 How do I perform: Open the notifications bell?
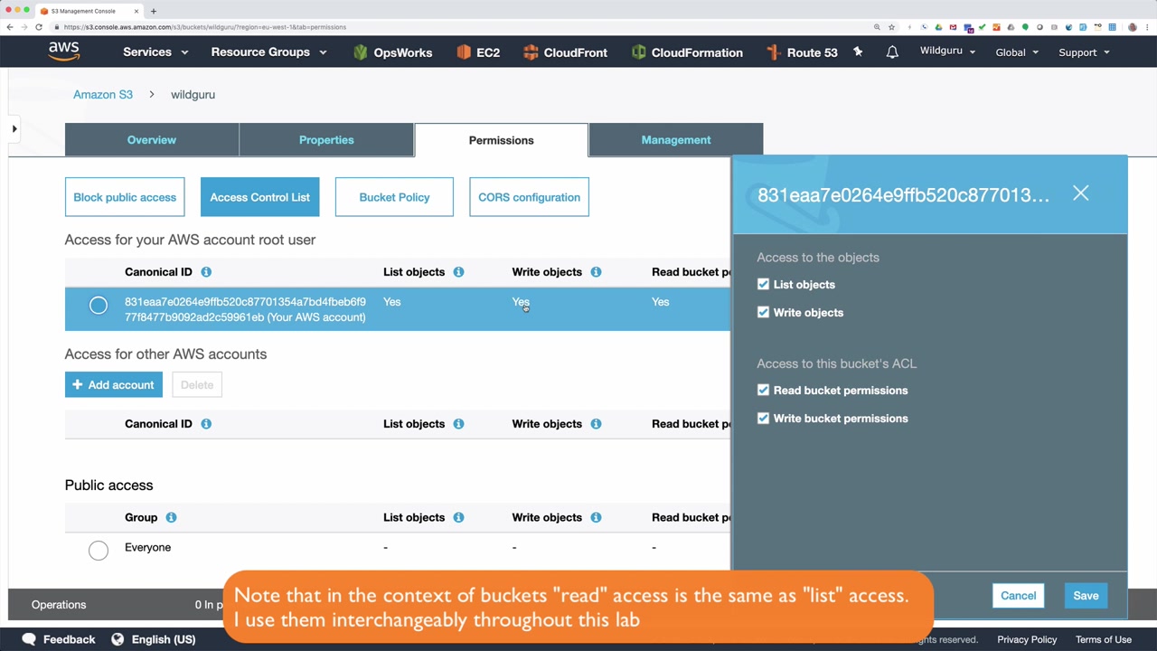pyautogui.click(x=892, y=52)
